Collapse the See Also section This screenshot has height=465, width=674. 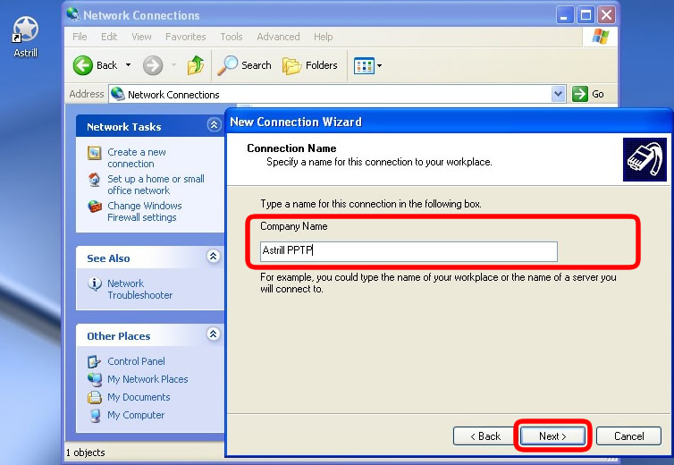tap(214, 258)
